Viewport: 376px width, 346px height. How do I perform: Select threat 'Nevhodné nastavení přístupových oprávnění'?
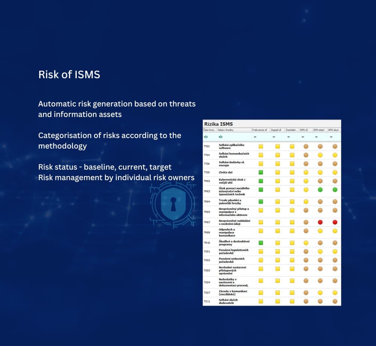coord(232,270)
